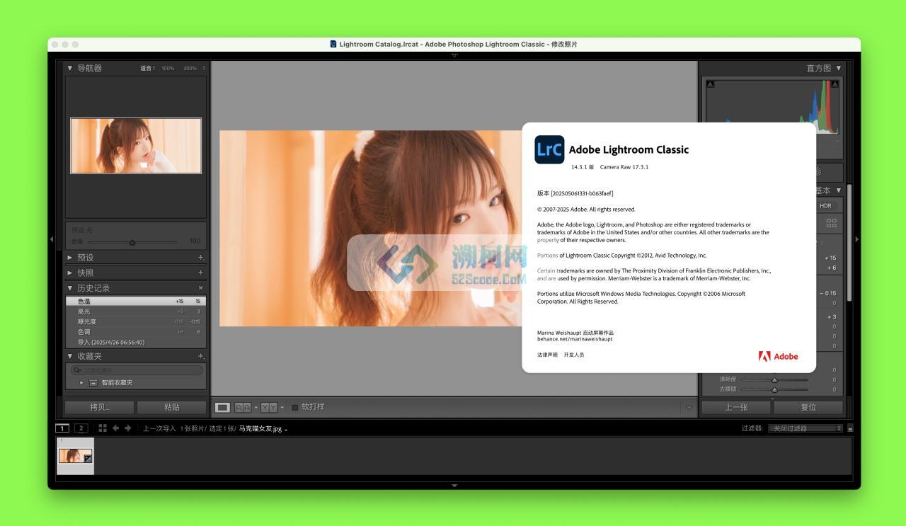Image resolution: width=906 pixels, height=526 pixels.
Task: Select the 高光 history step
Action: 136,311
